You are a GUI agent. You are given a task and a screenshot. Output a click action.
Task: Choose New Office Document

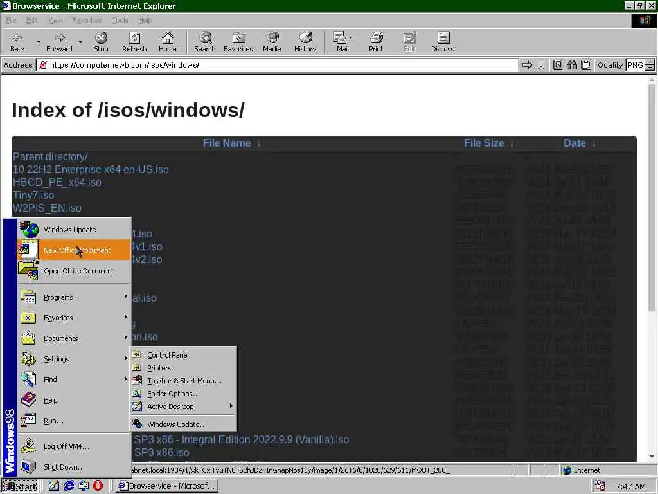pyautogui.click(x=75, y=250)
